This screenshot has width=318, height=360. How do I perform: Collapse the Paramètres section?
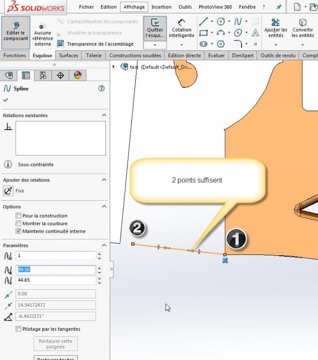pos(104,245)
